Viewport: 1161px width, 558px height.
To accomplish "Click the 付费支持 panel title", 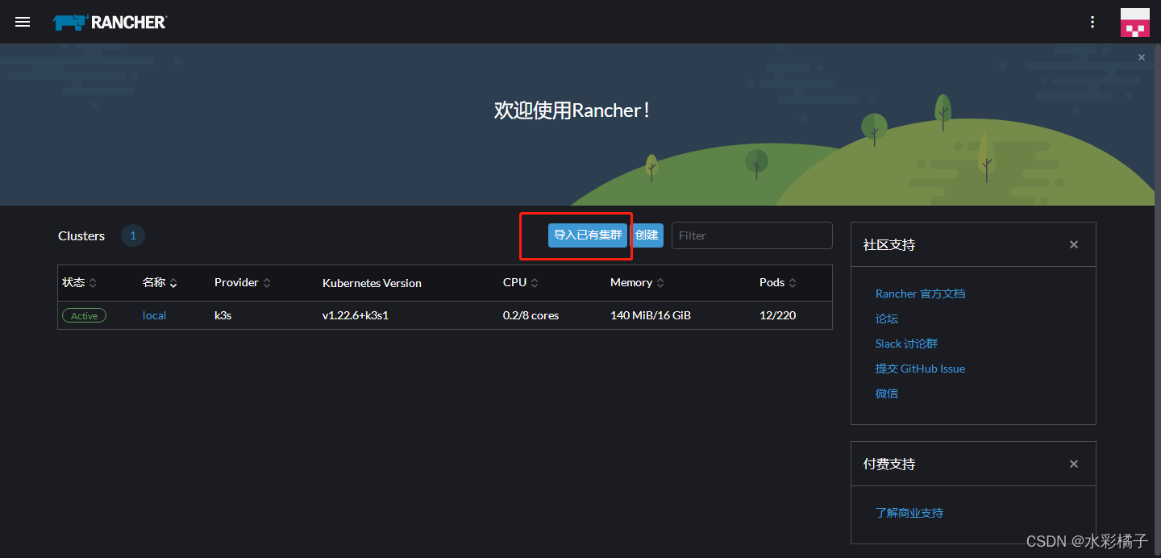I will [x=889, y=464].
